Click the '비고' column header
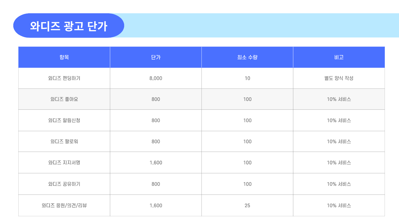 (339, 57)
